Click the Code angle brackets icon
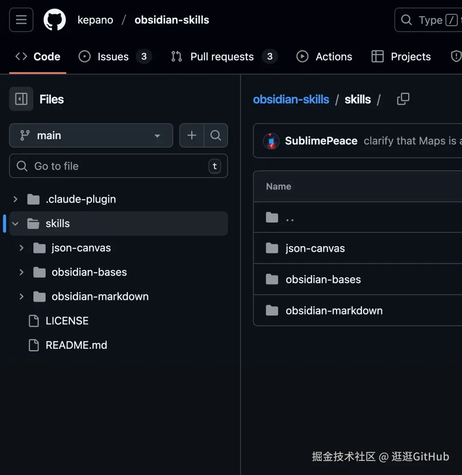Viewport: 462px width, 475px height. click(21, 56)
